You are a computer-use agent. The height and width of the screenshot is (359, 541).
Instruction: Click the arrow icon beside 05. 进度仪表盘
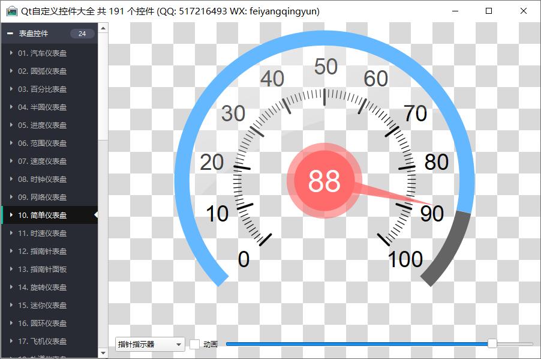click(x=11, y=125)
